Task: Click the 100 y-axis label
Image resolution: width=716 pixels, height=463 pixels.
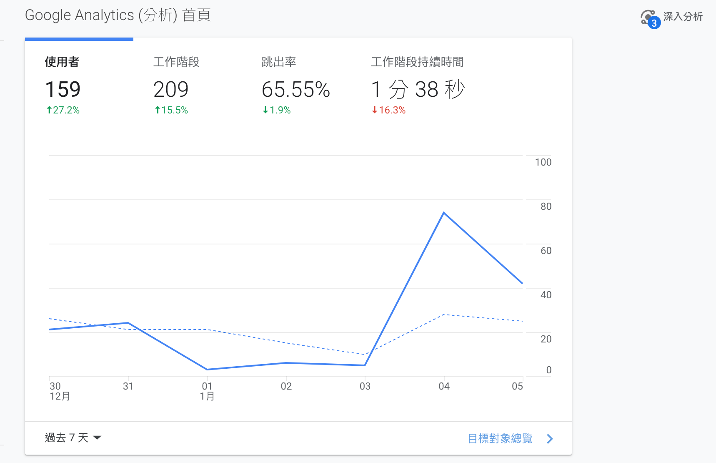Action: [543, 162]
